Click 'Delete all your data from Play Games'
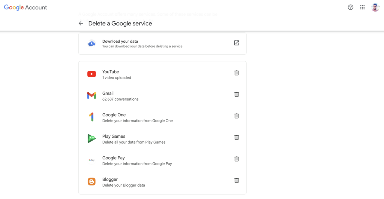 click(x=134, y=142)
